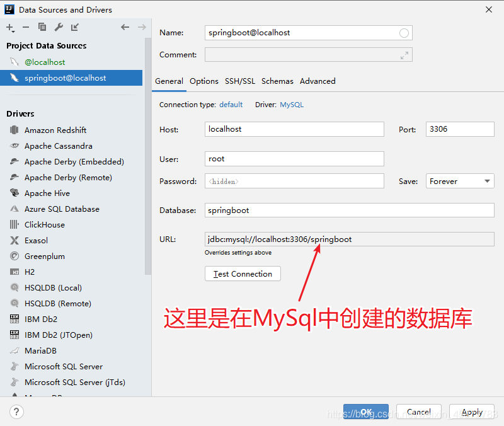Click Microsoft SQL Server driver icon
504x426 pixels.
click(x=14, y=366)
